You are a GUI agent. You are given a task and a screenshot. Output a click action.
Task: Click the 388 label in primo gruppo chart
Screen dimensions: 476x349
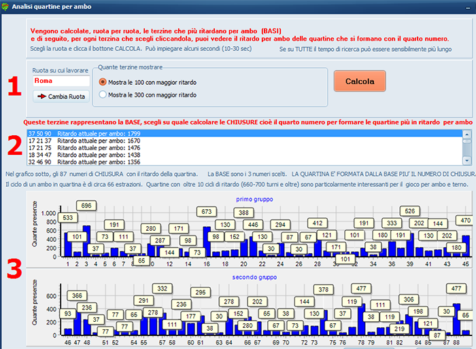pos(243,213)
